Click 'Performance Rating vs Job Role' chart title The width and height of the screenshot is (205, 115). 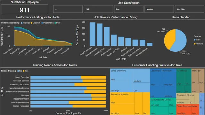38,17
